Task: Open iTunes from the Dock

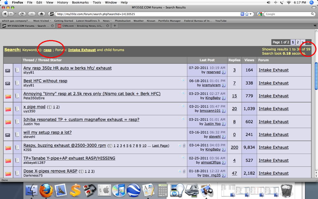Action: (x=119, y=190)
